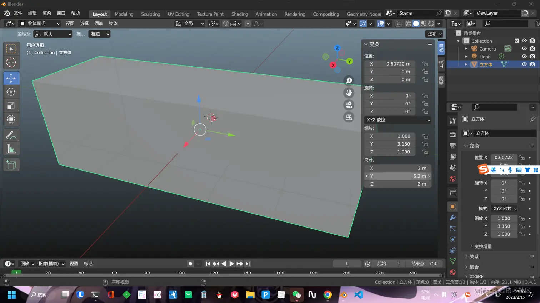The image size is (540, 303).
Task: Open the Object Data properties tab
Action: pos(452,261)
